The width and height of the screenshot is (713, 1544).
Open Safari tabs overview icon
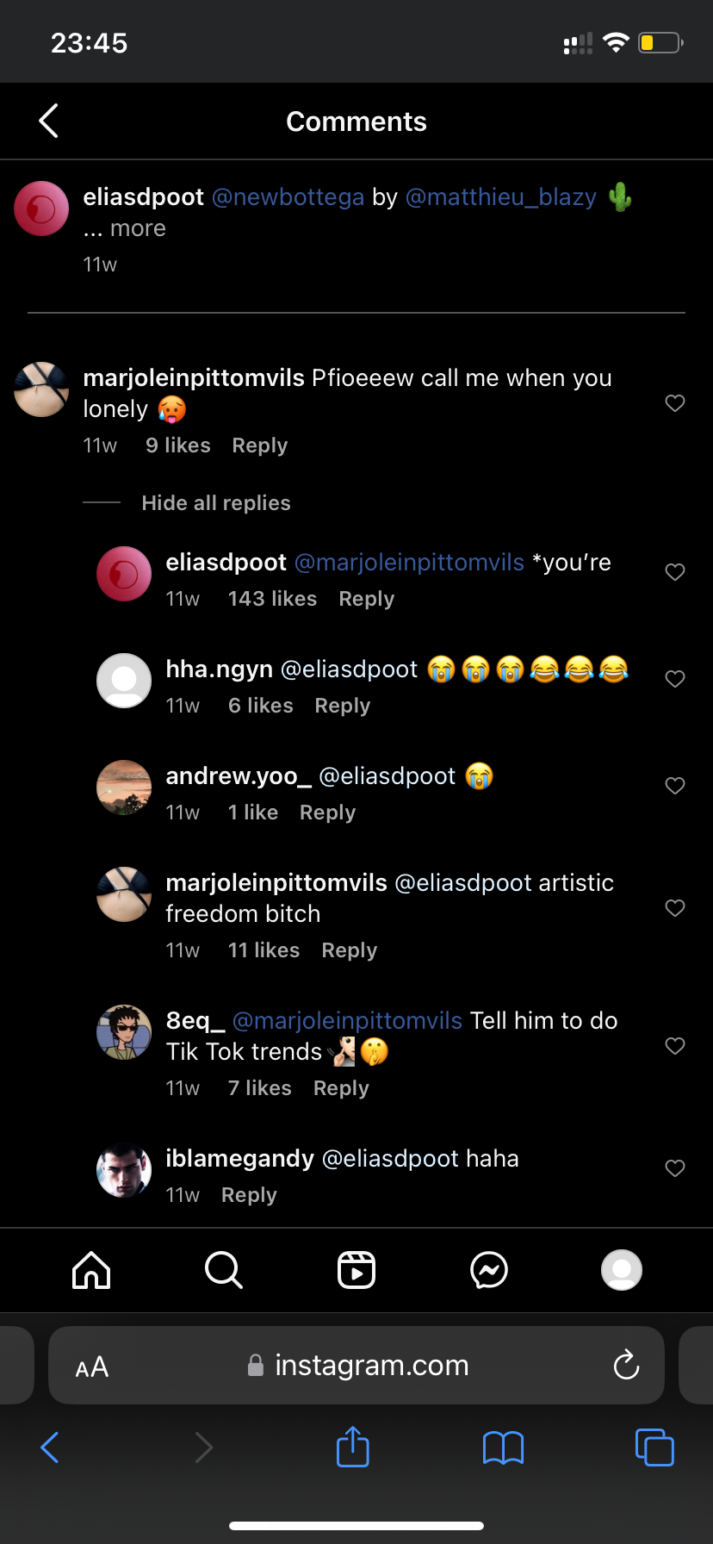(654, 1447)
